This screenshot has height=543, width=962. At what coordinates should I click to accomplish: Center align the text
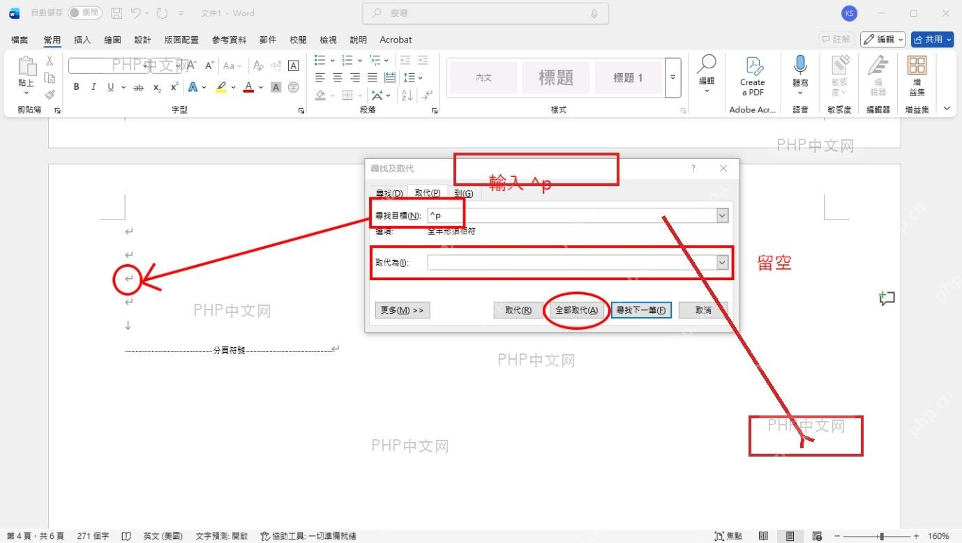(x=338, y=77)
